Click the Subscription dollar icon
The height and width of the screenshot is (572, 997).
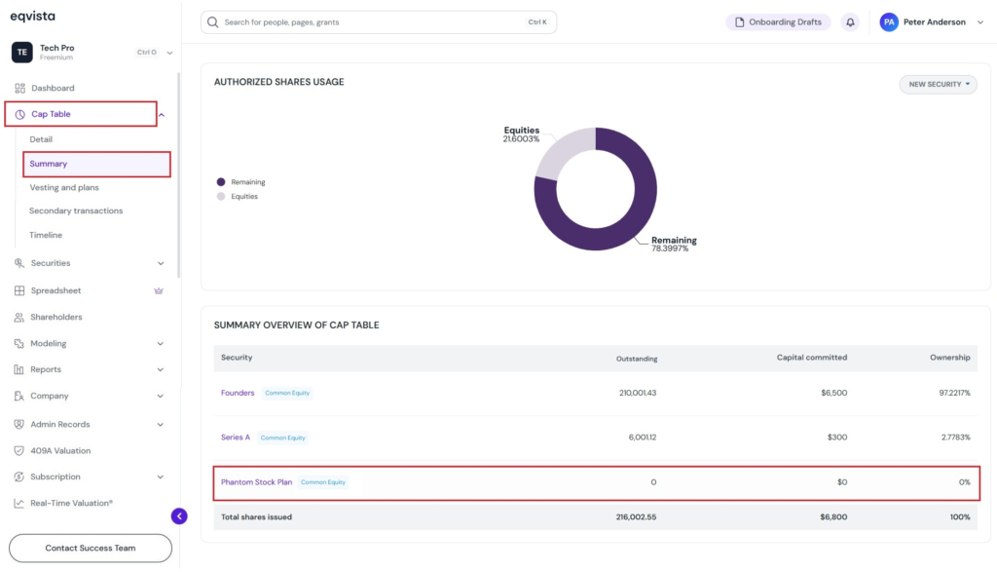click(19, 477)
